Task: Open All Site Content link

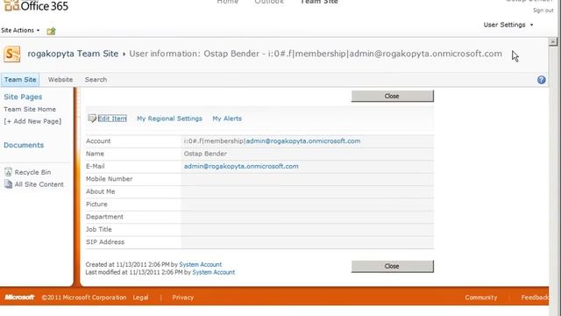Action: click(39, 184)
